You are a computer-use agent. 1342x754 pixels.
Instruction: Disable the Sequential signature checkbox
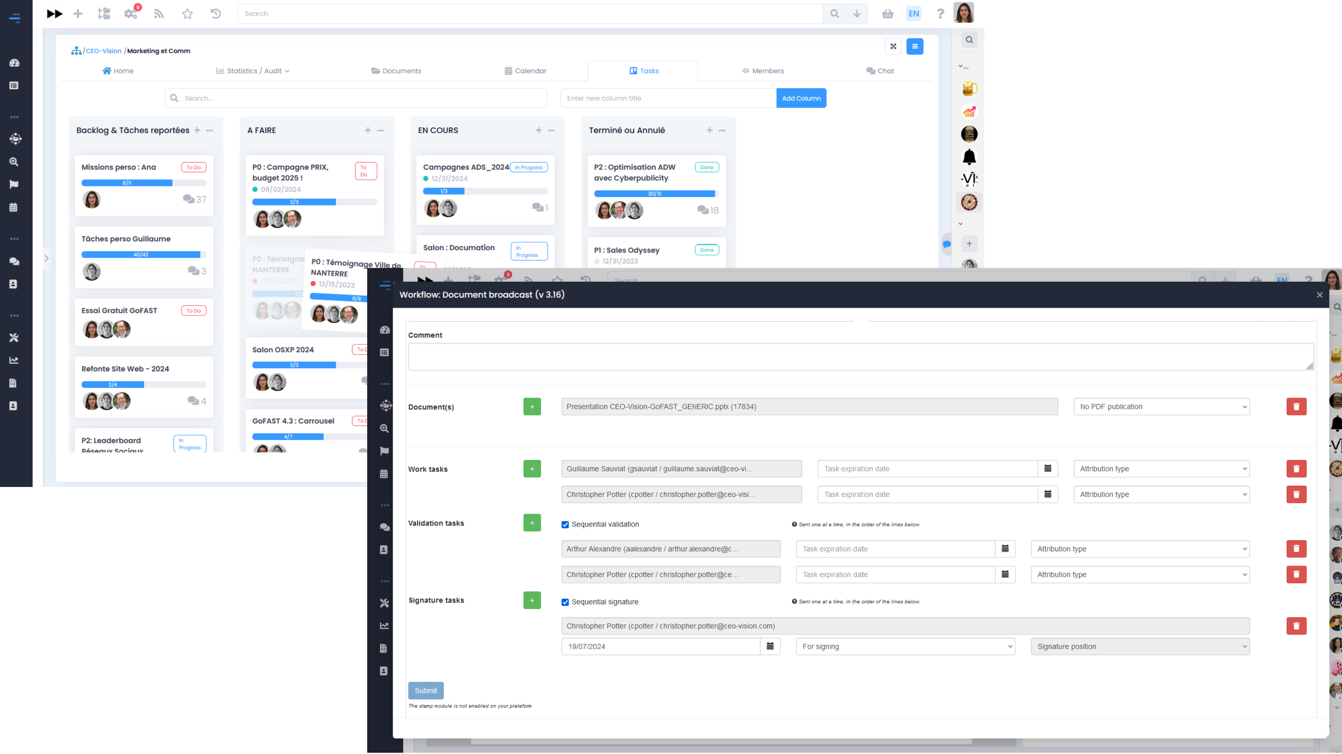[565, 602]
